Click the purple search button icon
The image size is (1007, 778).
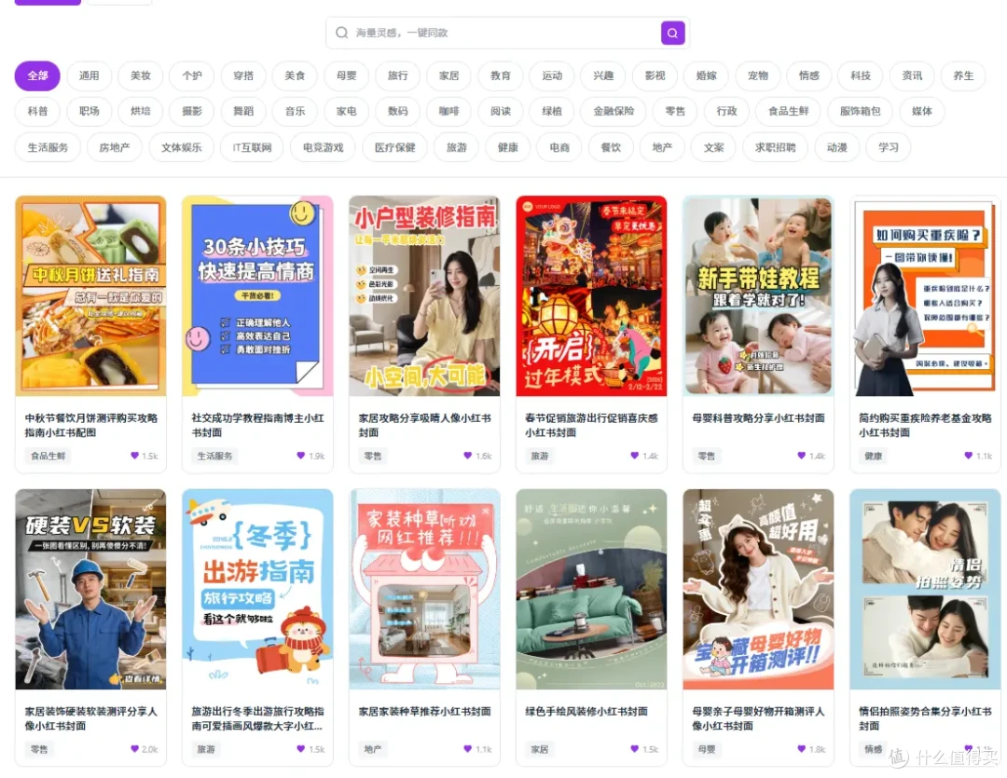(672, 33)
